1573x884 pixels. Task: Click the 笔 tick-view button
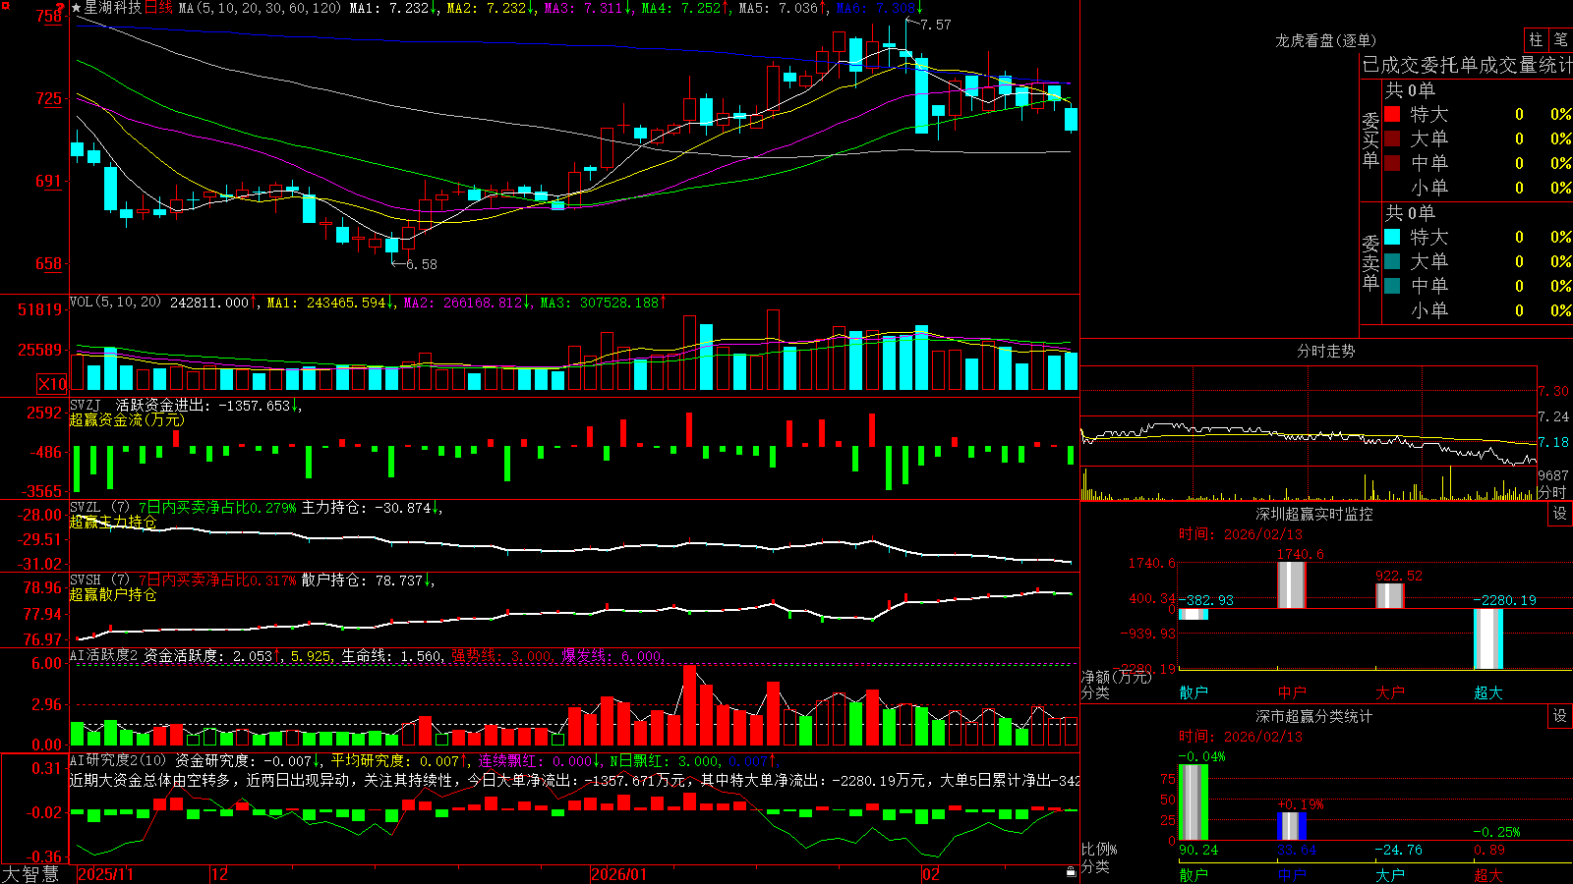(1560, 40)
